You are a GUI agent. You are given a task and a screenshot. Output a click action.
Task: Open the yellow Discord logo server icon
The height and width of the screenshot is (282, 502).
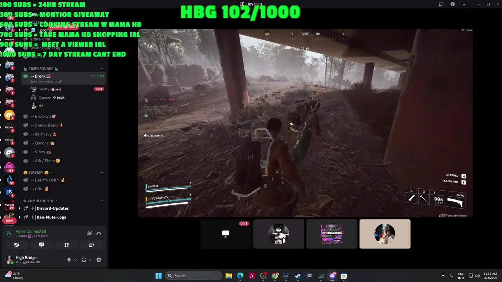9,115
